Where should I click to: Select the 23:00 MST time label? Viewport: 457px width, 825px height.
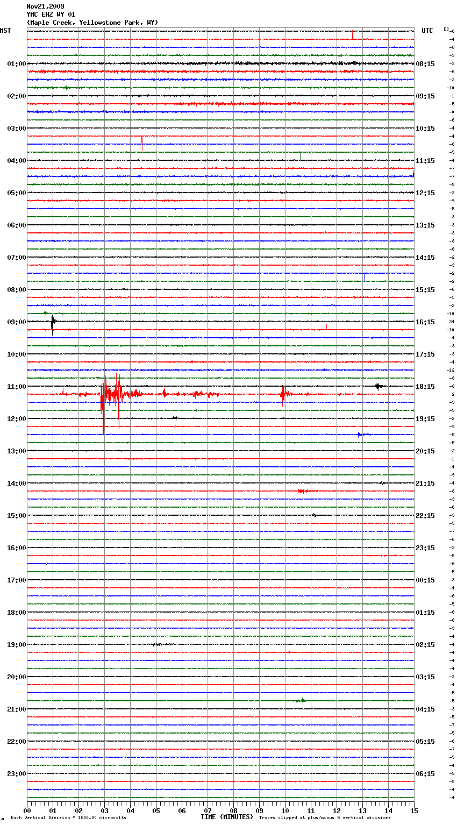tap(17, 774)
